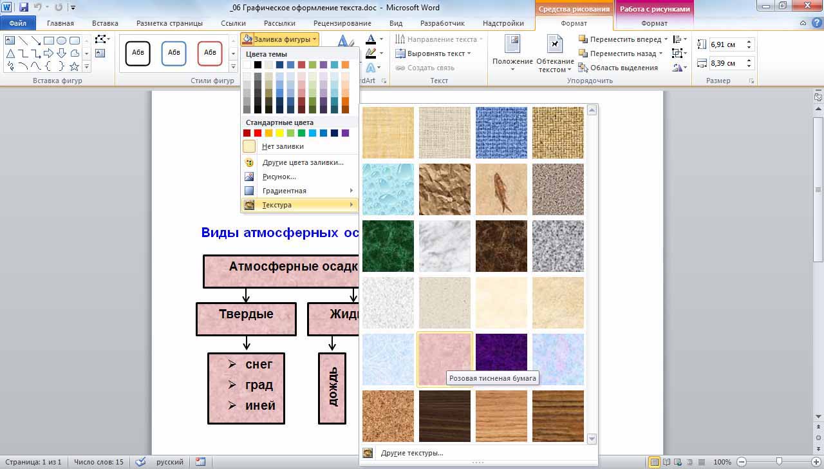Screen dimensions: 824x469
Task: Select the oval shape in shapes gallery
Action: (62, 41)
